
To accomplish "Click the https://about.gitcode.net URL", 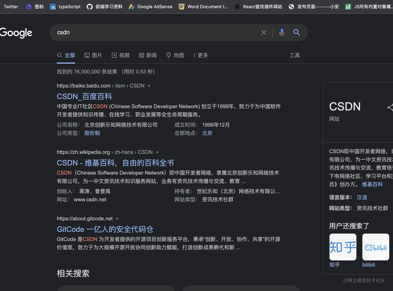I will tap(85, 219).
